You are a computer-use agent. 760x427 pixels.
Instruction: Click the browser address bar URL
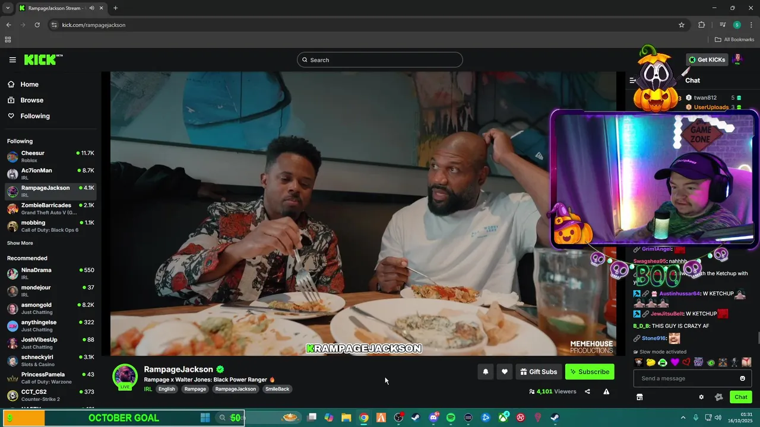(x=94, y=25)
